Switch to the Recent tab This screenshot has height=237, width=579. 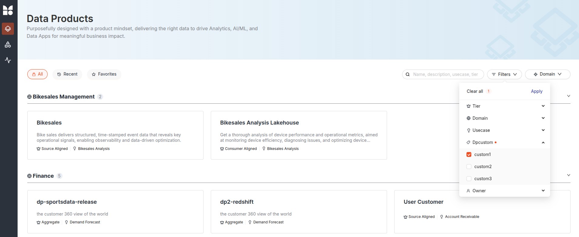[x=67, y=74]
